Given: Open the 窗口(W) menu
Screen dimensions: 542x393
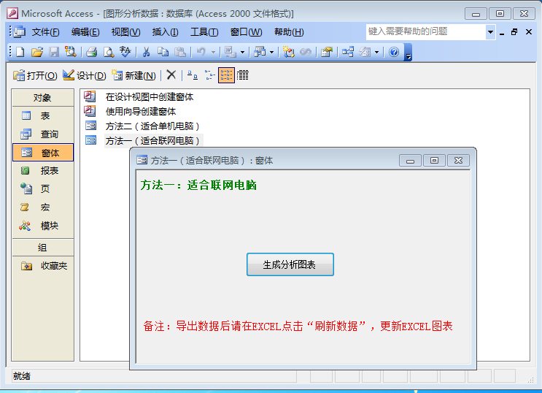Looking at the screenshot, I should [246, 32].
